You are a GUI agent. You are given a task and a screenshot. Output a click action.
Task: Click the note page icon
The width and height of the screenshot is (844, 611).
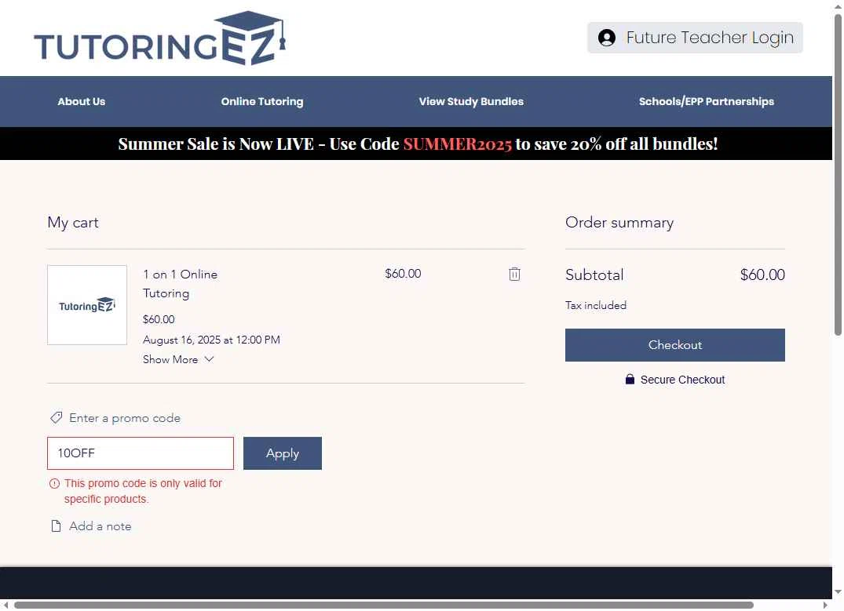click(56, 526)
